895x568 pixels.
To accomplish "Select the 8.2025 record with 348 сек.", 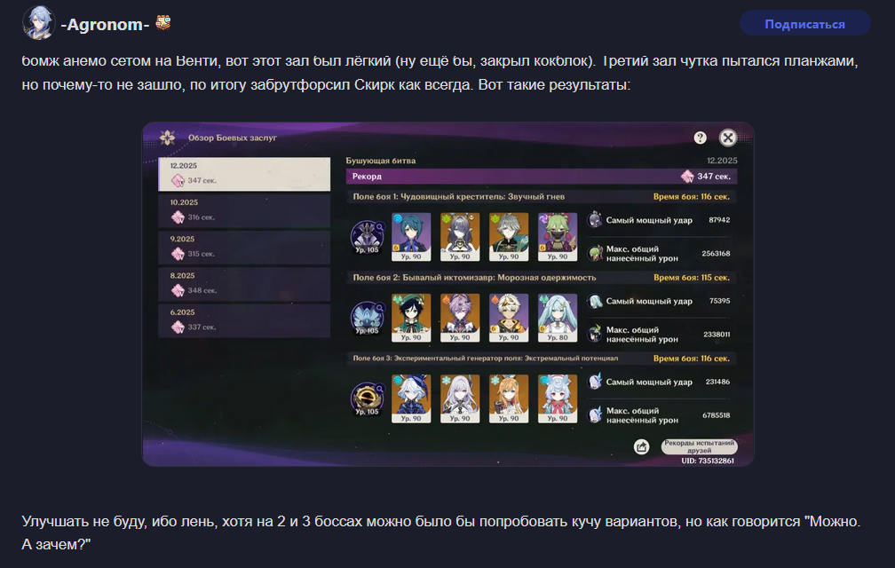I will [x=244, y=283].
